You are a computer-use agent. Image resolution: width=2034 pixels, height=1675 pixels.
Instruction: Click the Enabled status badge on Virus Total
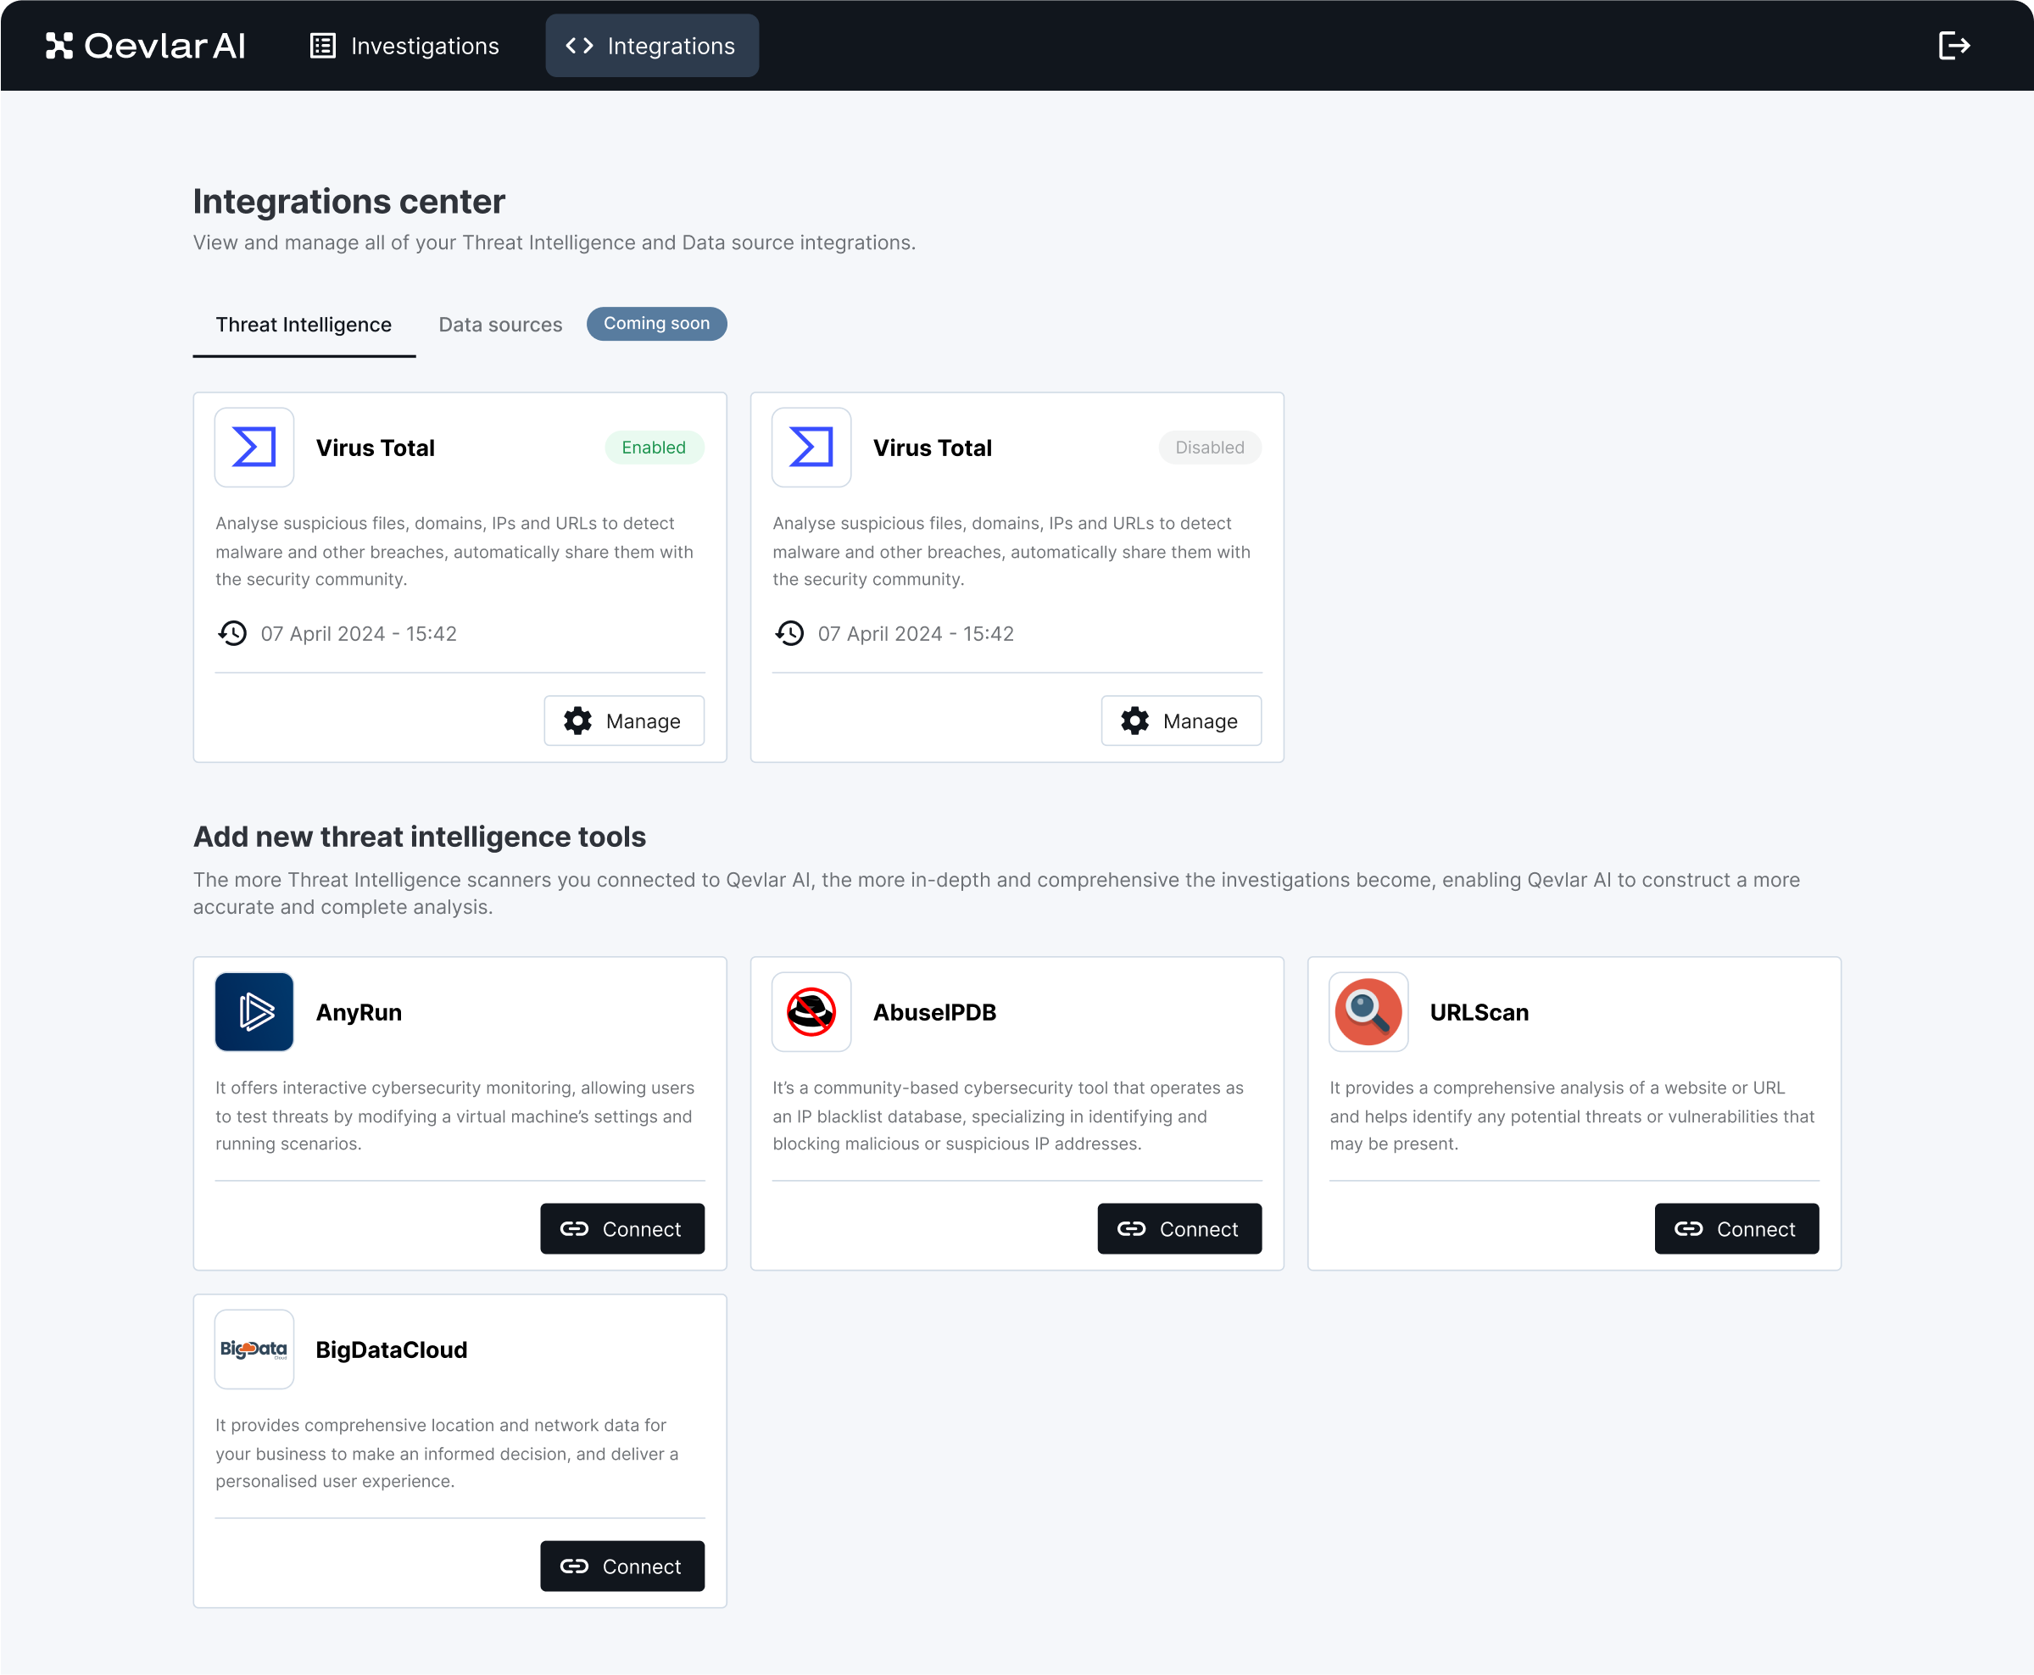point(655,447)
